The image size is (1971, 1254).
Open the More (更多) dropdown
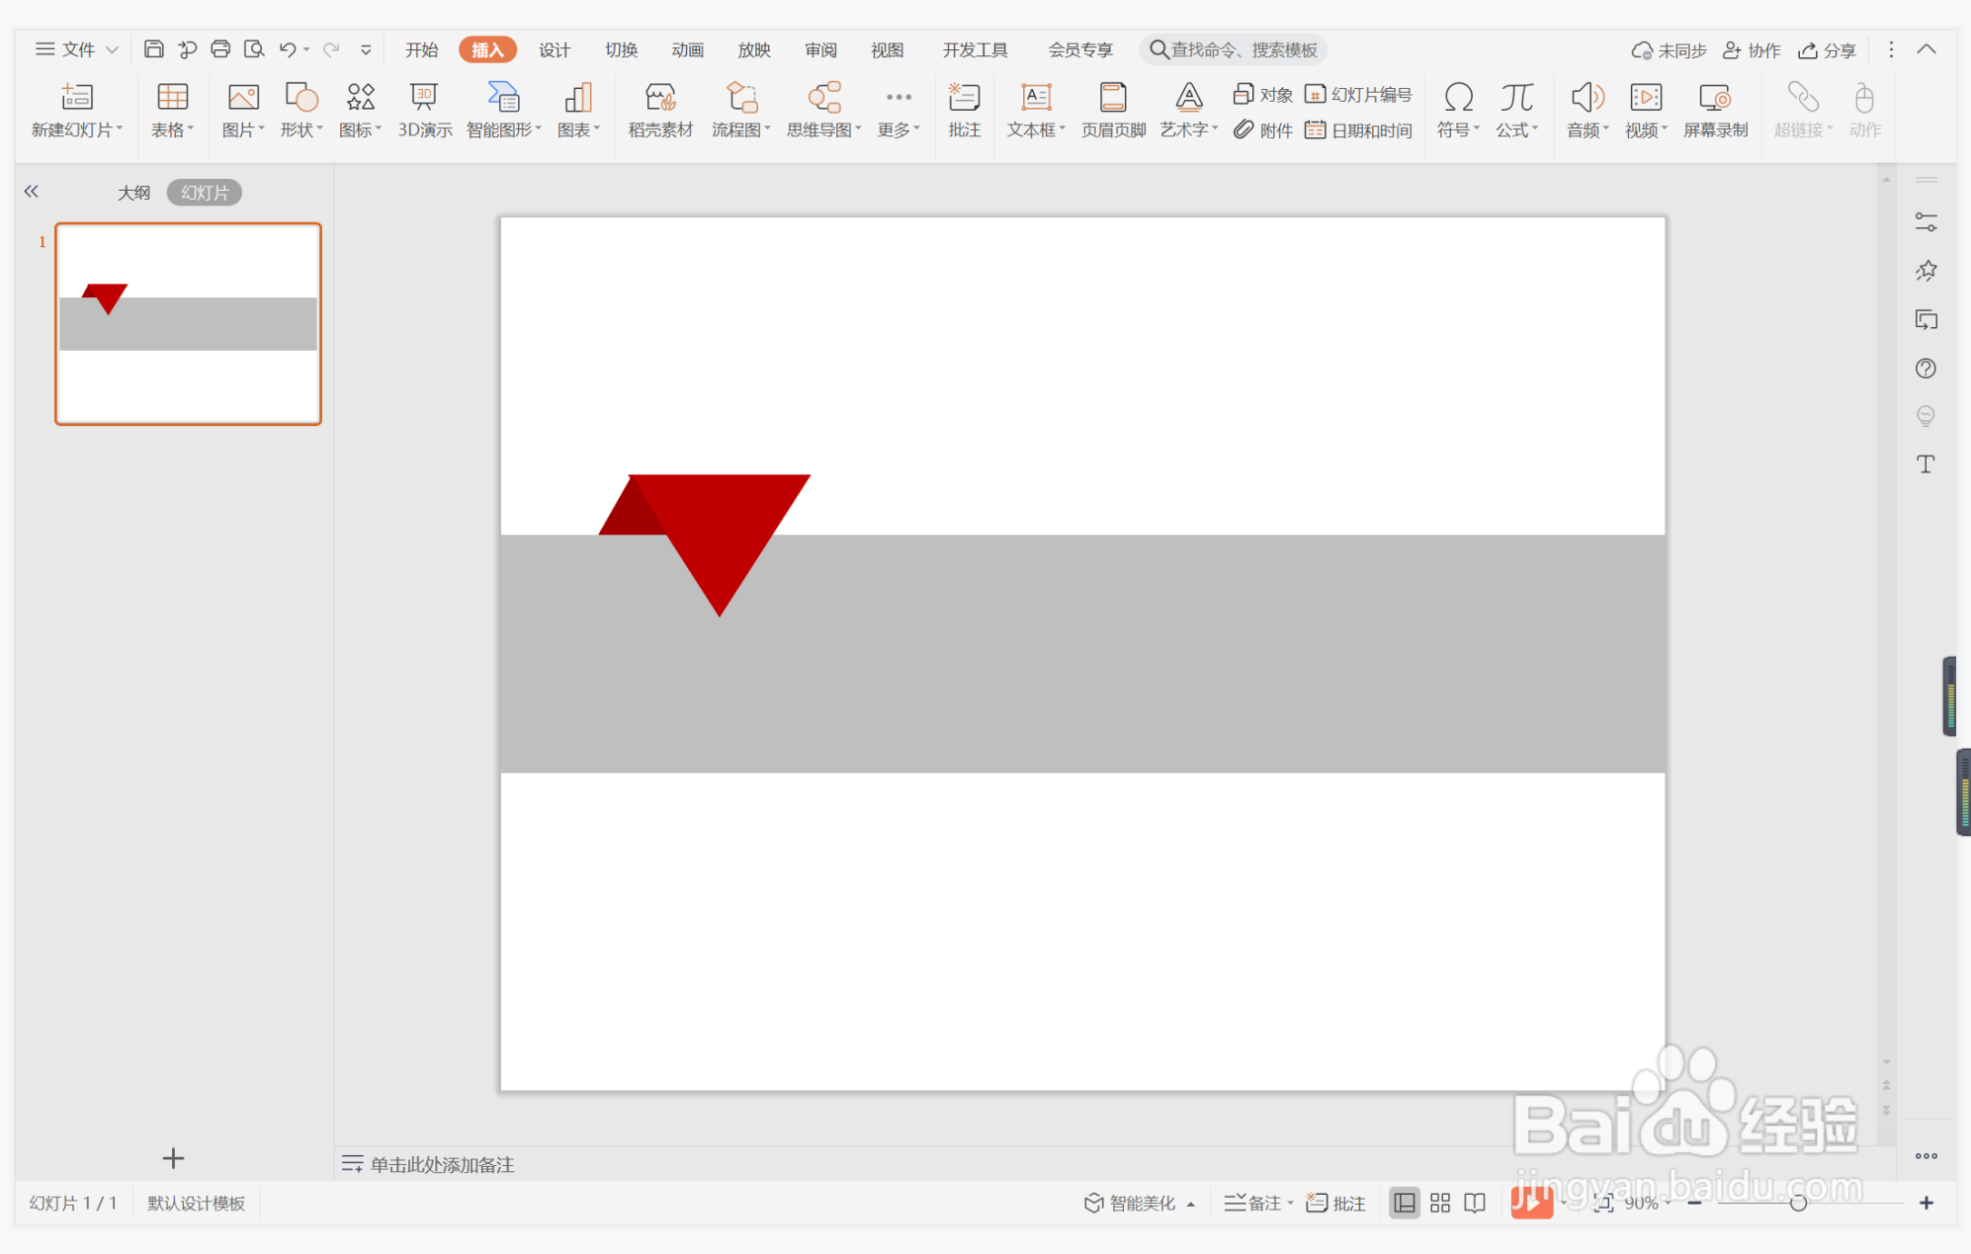pos(899,110)
